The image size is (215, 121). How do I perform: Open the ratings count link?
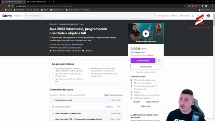coord(66,45)
